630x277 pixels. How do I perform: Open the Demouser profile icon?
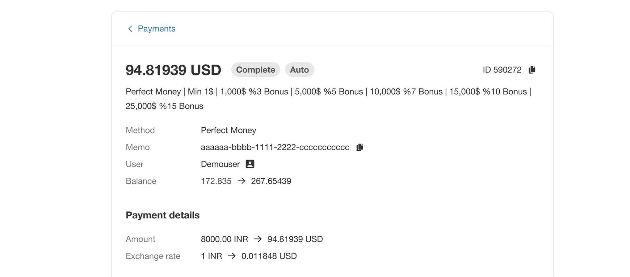(250, 164)
